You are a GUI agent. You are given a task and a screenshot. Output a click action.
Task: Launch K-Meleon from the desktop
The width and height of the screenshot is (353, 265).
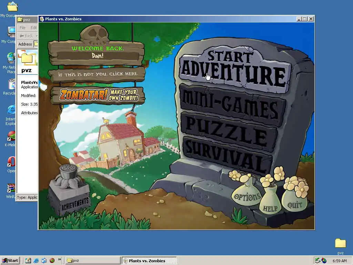click(x=11, y=139)
